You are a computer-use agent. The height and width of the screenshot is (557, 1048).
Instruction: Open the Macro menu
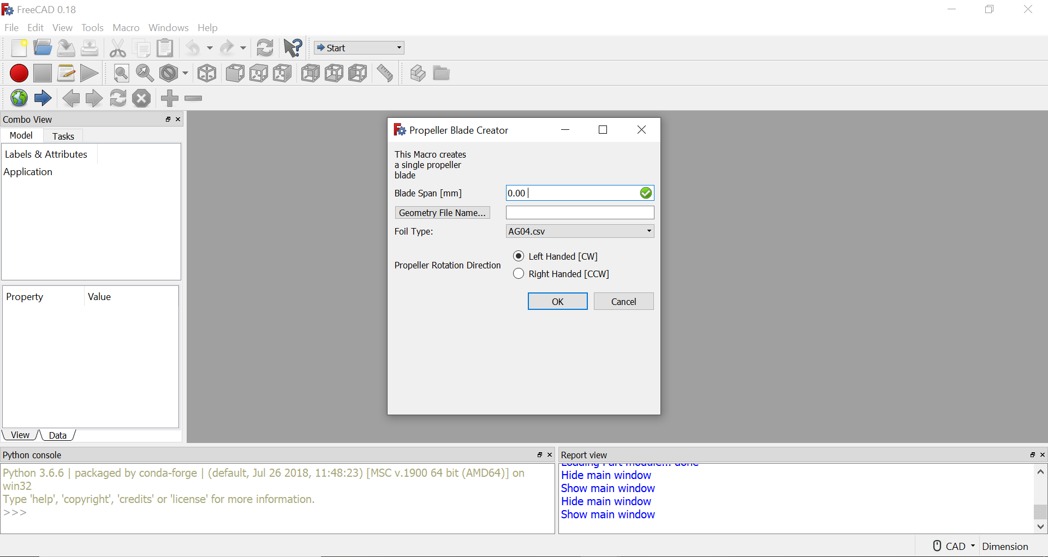pos(126,27)
